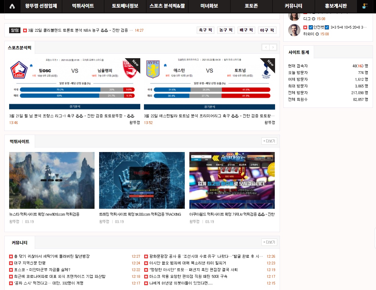Open the 미녀화보 menu
376x290 pixels.
[x=209, y=6]
